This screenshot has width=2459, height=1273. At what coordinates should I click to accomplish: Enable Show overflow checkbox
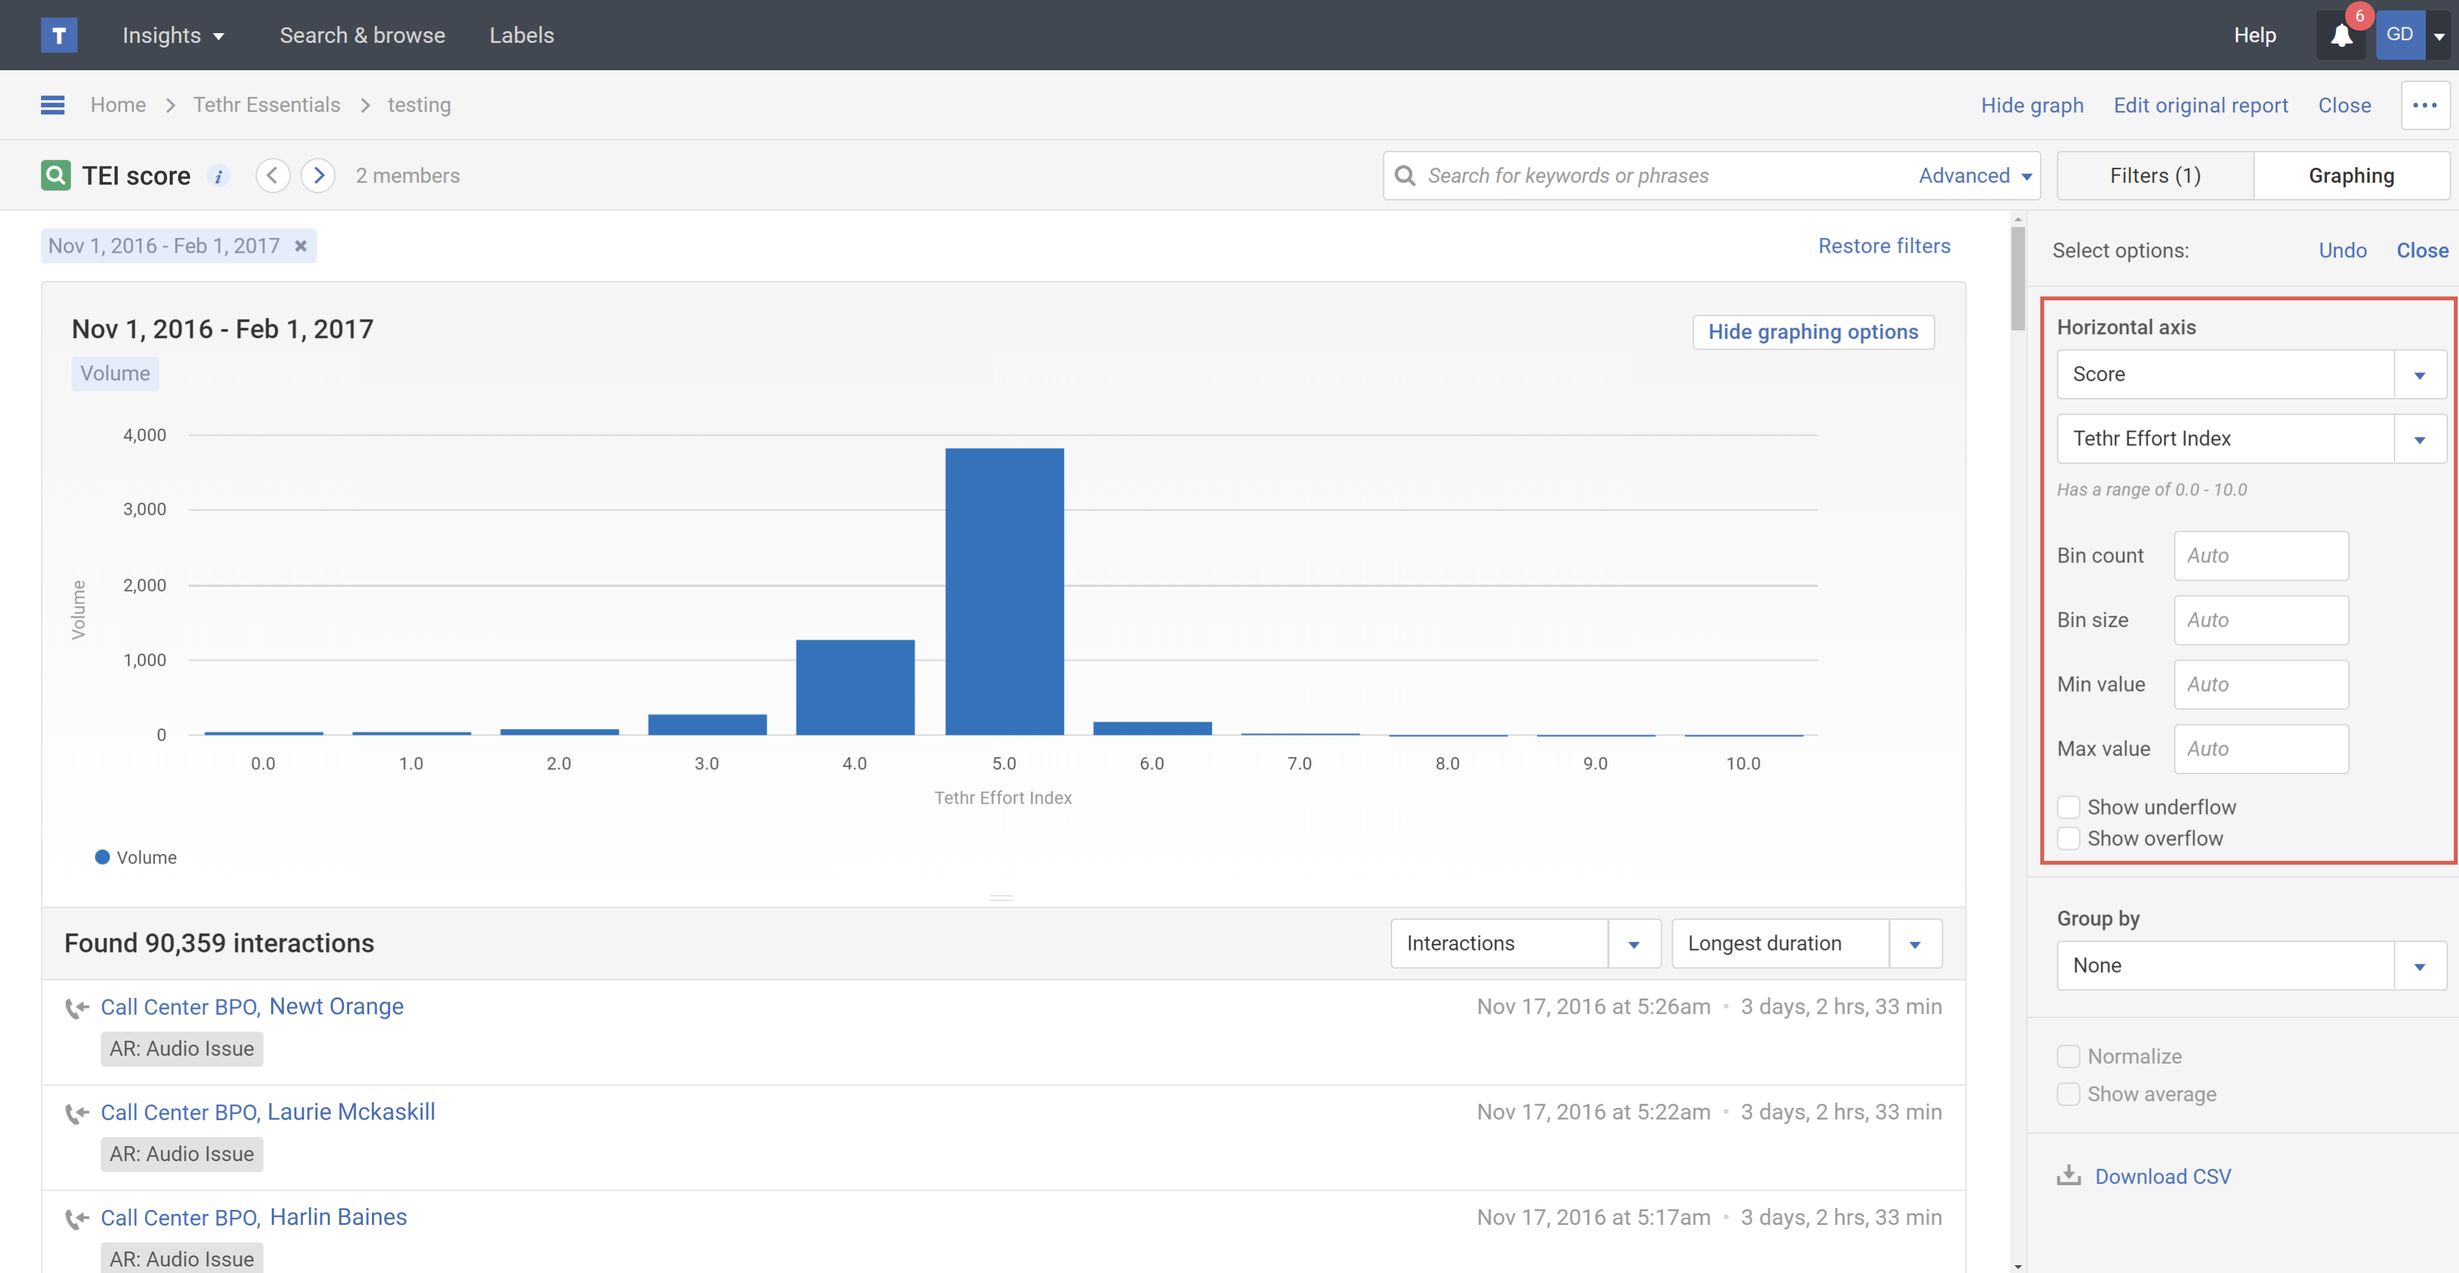click(2069, 839)
